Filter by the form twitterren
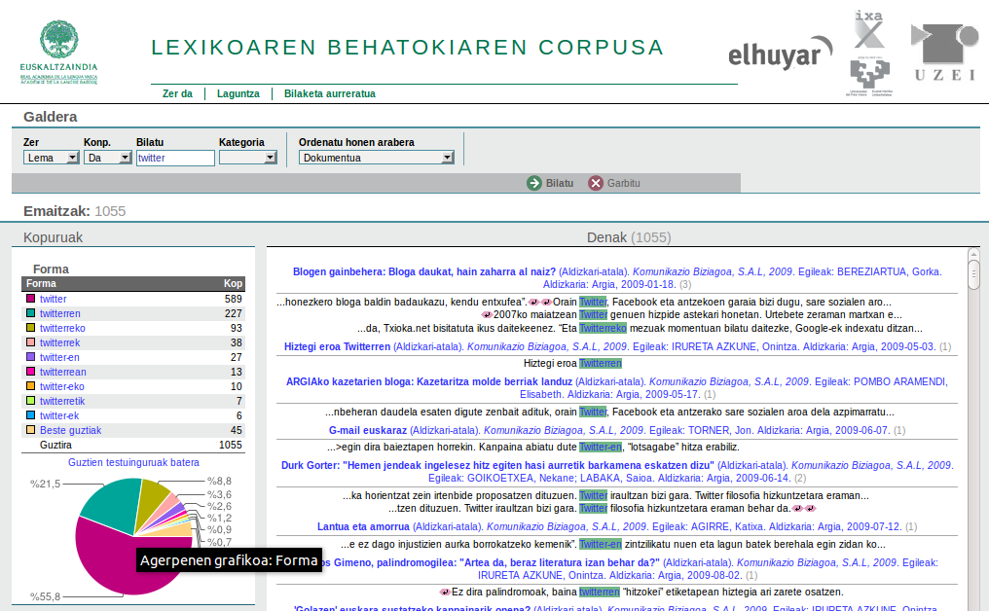The width and height of the screenshot is (989, 611). point(60,313)
